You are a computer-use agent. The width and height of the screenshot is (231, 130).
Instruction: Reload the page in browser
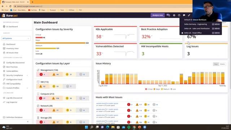point(10,6)
